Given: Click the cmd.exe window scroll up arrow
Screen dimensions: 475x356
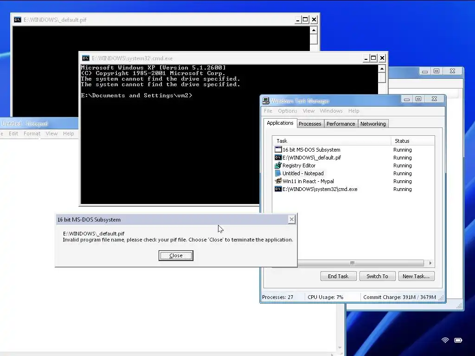Looking at the screenshot, I should [x=382, y=69].
